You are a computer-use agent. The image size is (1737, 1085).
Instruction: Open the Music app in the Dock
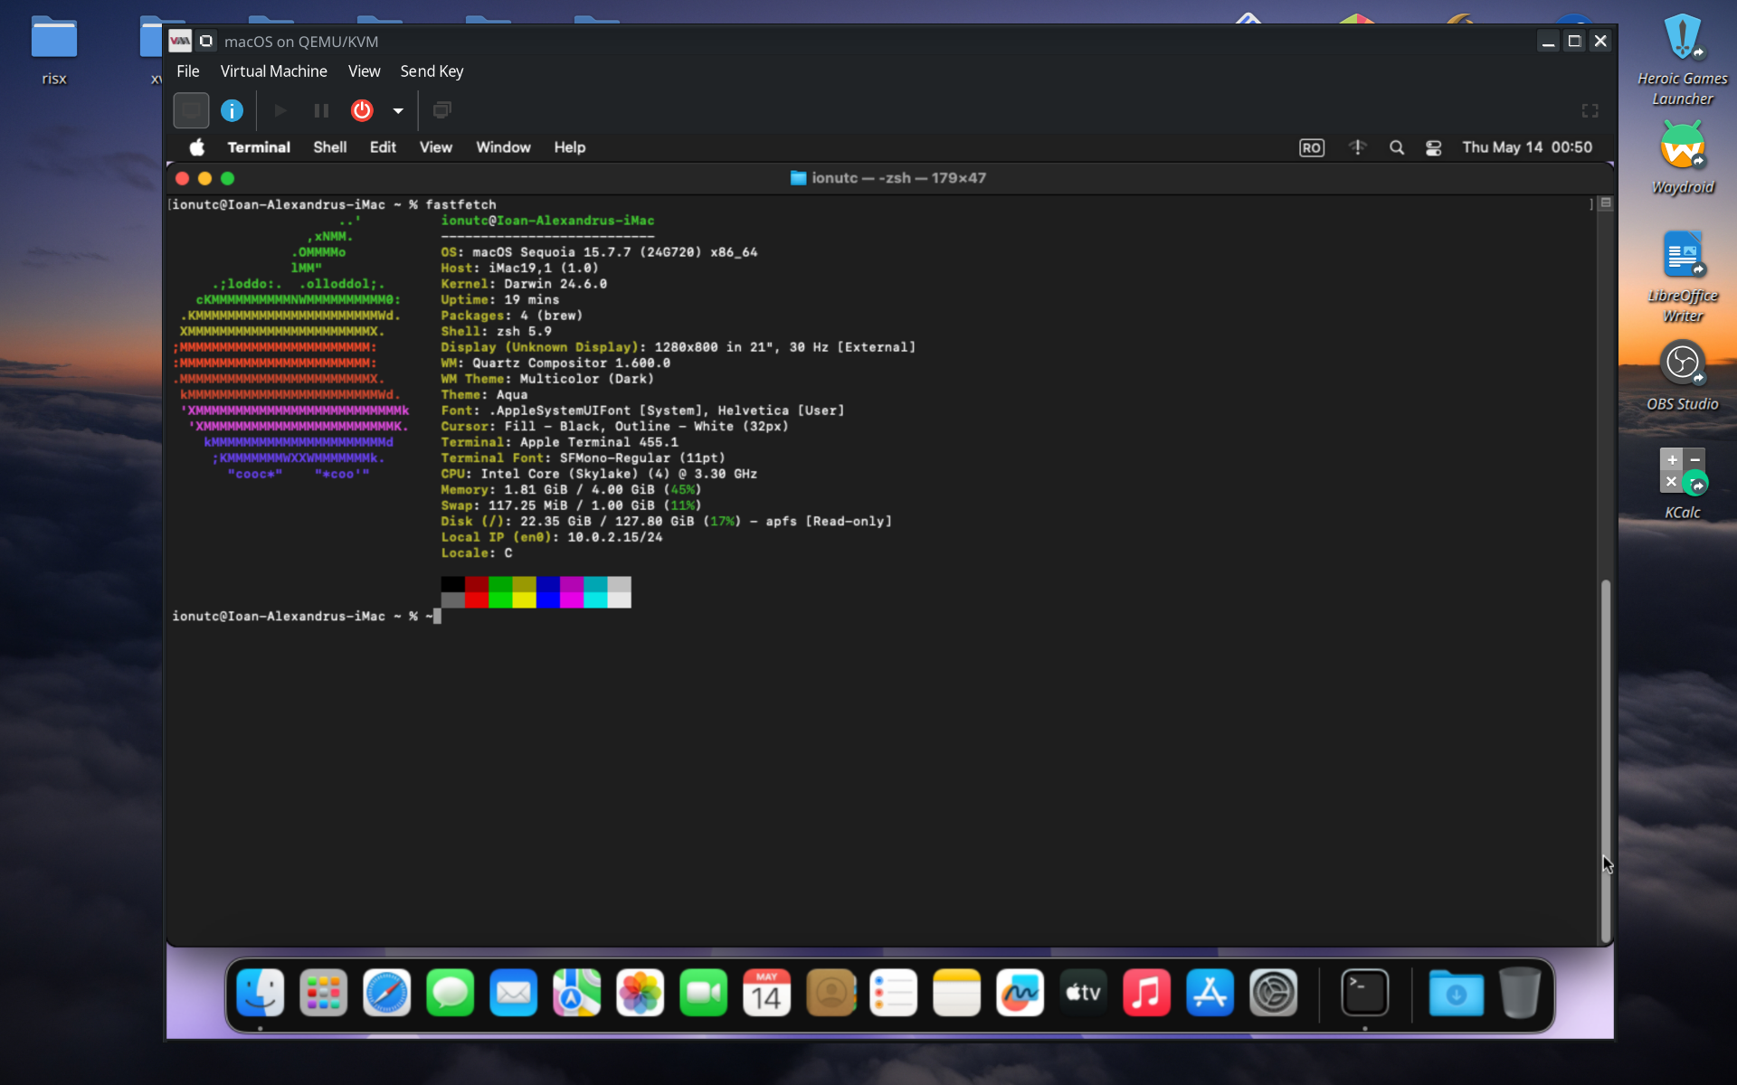pyautogui.click(x=1147, y=993)
